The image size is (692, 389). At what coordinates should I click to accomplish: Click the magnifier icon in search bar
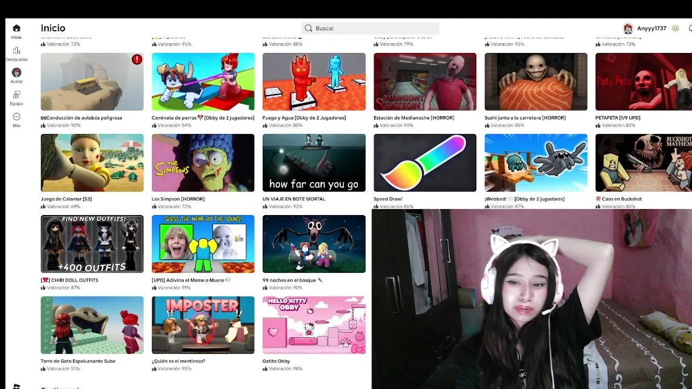tap(308, 28)
